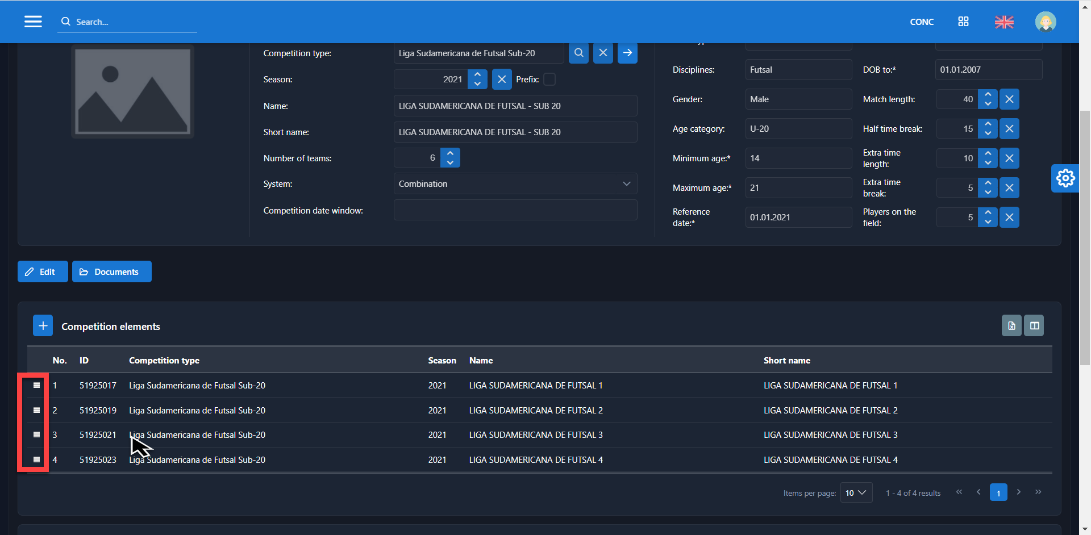1091x535 pixels.
Task: Go to competition type with arrow icon
Action: pos(627,53)
